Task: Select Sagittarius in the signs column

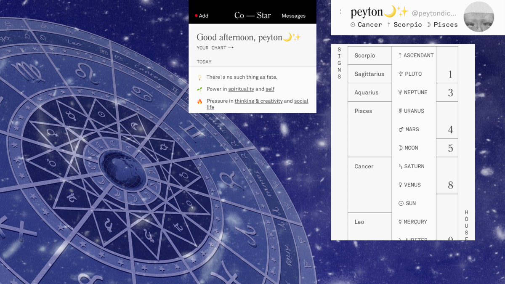Action: (370, 74)
